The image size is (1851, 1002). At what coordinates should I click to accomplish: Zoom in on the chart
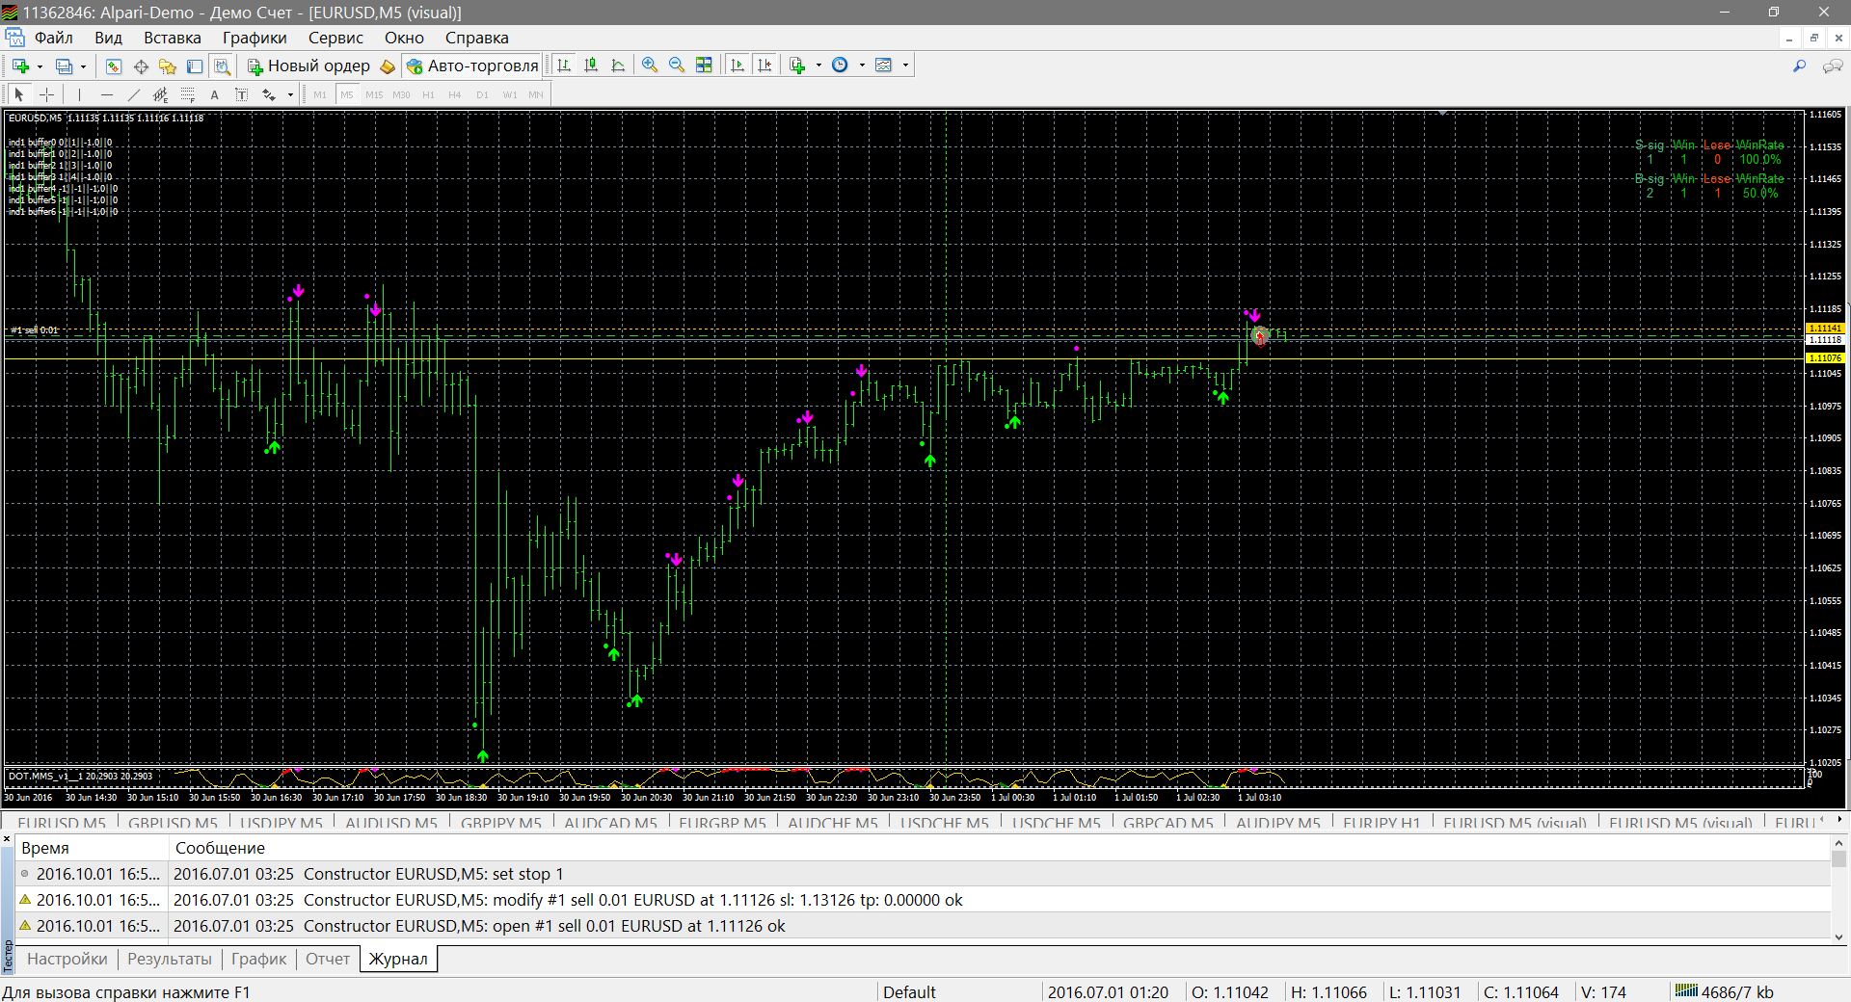(650, 66)
